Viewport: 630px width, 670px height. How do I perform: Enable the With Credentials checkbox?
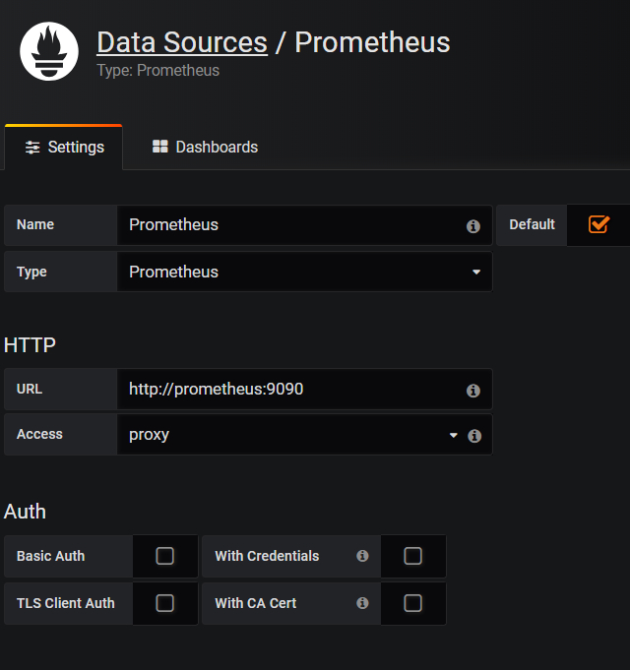click(x=413, y=556)
